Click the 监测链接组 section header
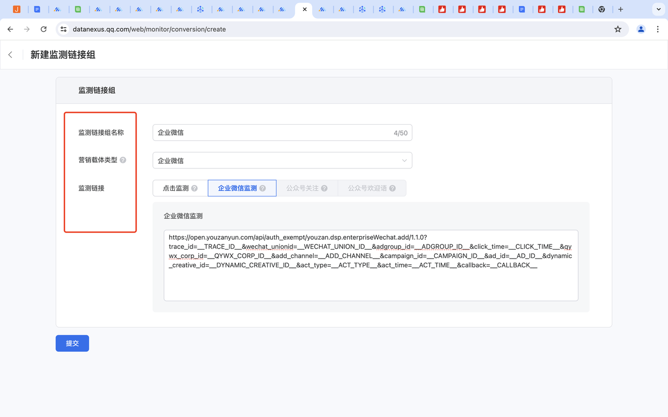Viewport: 668px width, 417px height. tap(97, 90)
